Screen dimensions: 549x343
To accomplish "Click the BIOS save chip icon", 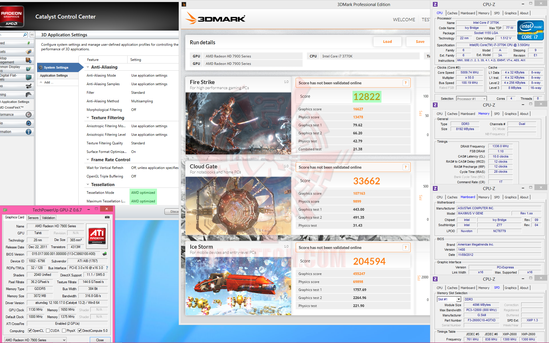I will (105, 254).
